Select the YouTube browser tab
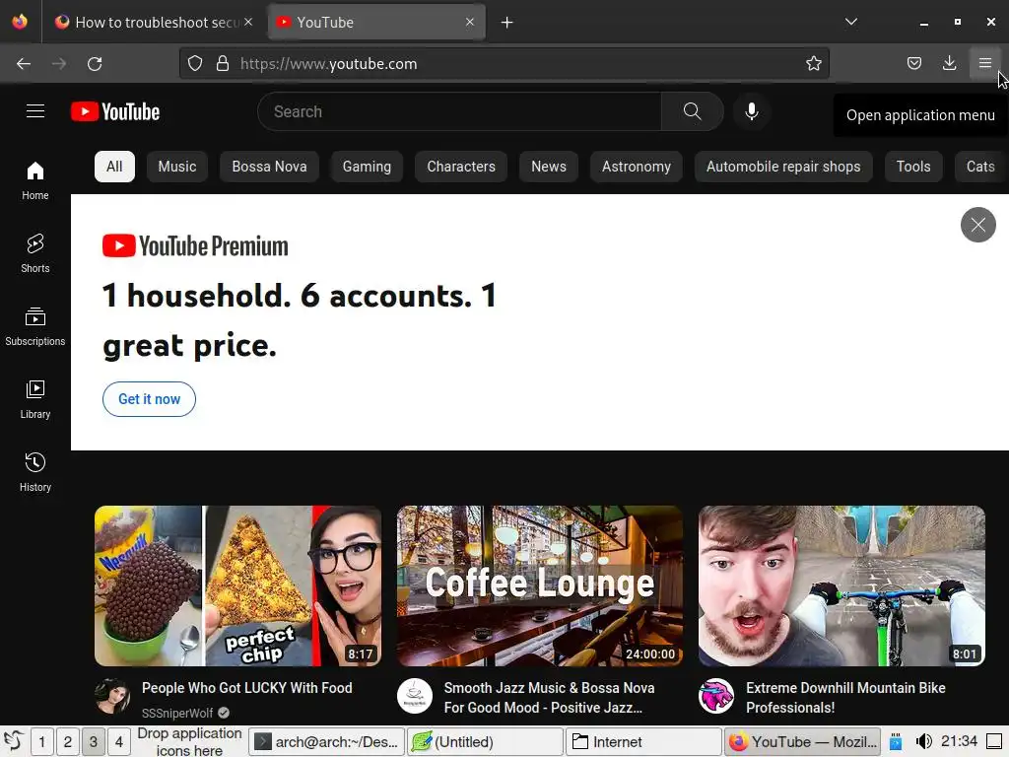Image resolution: width=1009 pixels, height=757 pixels. click(x=376, y=23)
